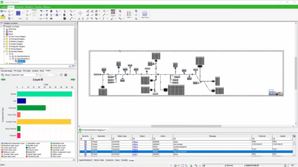Click the red tool icon in status bar
The width and height of the screenshot is (298, 167).
click(196, 166)
